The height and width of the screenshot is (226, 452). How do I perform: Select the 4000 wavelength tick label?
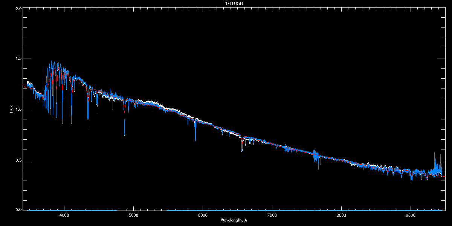(64, 215)
